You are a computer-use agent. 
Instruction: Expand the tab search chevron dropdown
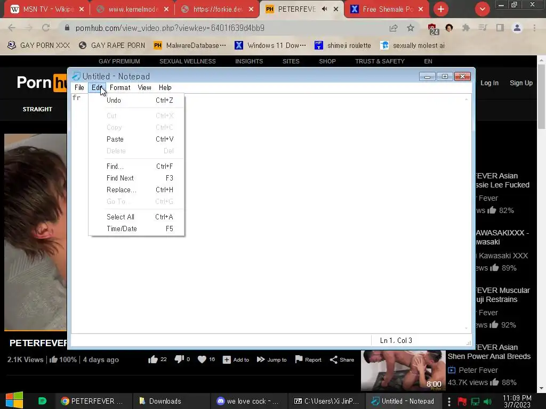[x=483, y=10]
